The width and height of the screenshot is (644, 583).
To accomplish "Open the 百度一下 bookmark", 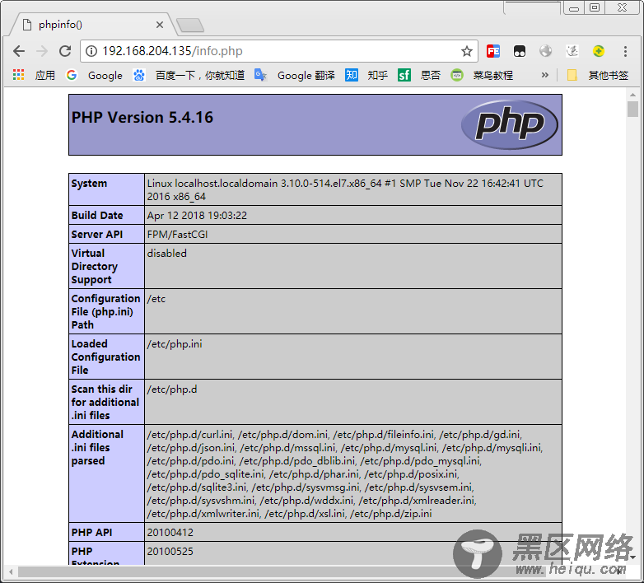I will point(189,75).
